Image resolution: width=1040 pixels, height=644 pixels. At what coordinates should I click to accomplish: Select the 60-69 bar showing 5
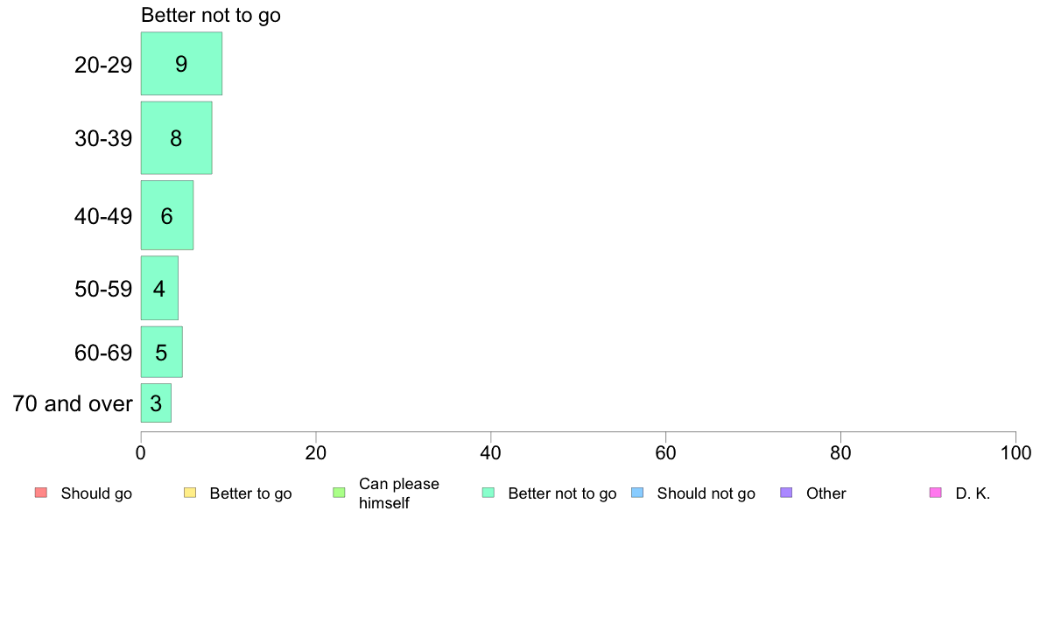pyautogui.click(x=161, y=352)
